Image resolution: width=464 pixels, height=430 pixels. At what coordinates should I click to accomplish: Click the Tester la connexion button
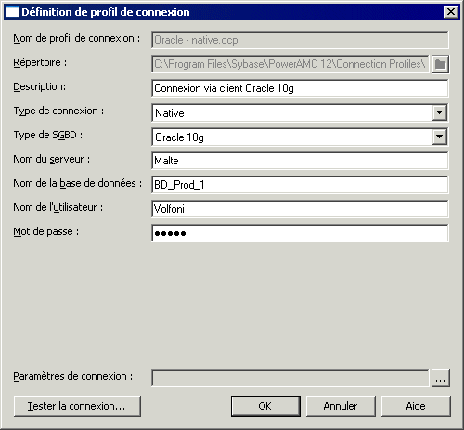tap(77, 406)
